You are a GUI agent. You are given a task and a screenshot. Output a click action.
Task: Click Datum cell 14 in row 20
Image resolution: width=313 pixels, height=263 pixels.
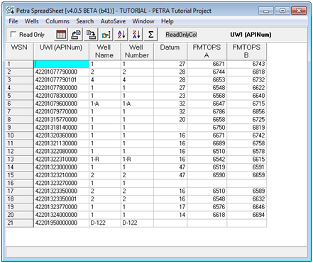170,215
